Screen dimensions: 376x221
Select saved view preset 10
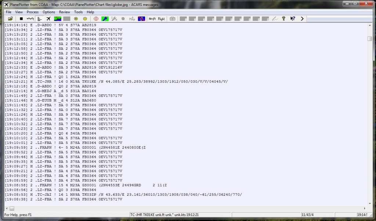click(265, 19)
